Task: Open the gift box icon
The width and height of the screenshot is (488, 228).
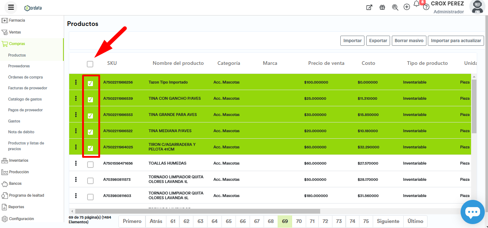Action: tap(382, 7)
